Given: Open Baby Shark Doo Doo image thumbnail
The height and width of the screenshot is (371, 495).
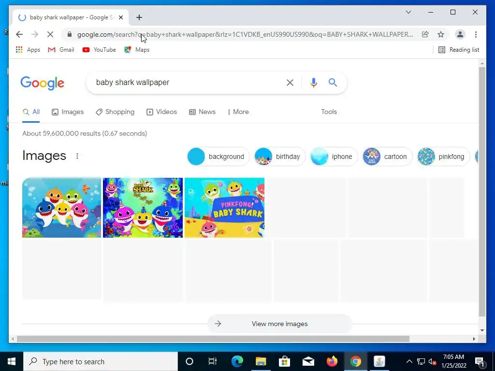Looking at the screenshot, I should (143, 208).
